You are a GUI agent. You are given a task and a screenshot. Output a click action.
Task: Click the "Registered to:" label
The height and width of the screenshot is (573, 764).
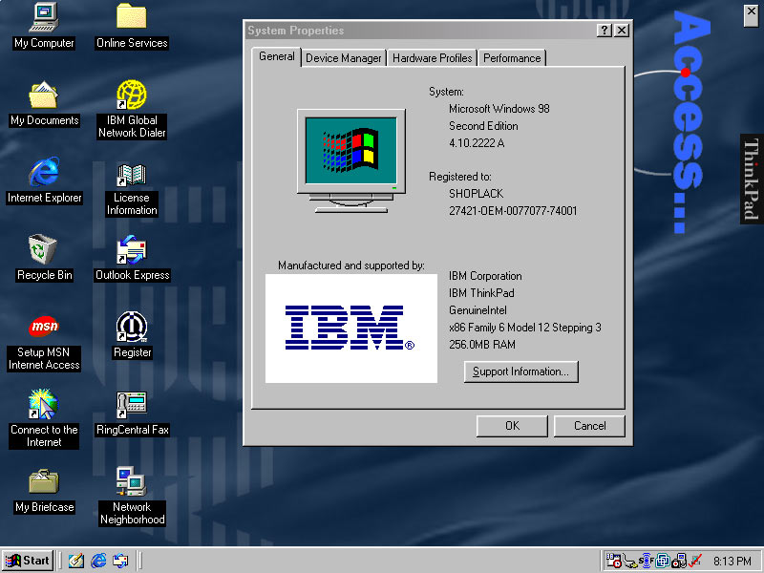(x=460, y=177)
